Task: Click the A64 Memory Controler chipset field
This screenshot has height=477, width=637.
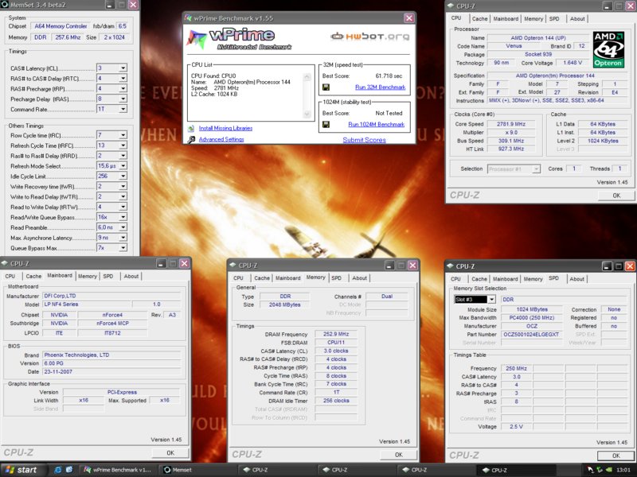Action: click(61, 26)
